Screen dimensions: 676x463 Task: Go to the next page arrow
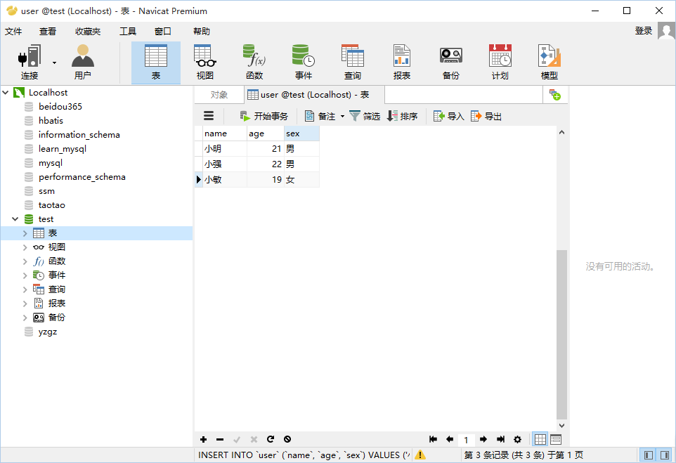(483, 439)
